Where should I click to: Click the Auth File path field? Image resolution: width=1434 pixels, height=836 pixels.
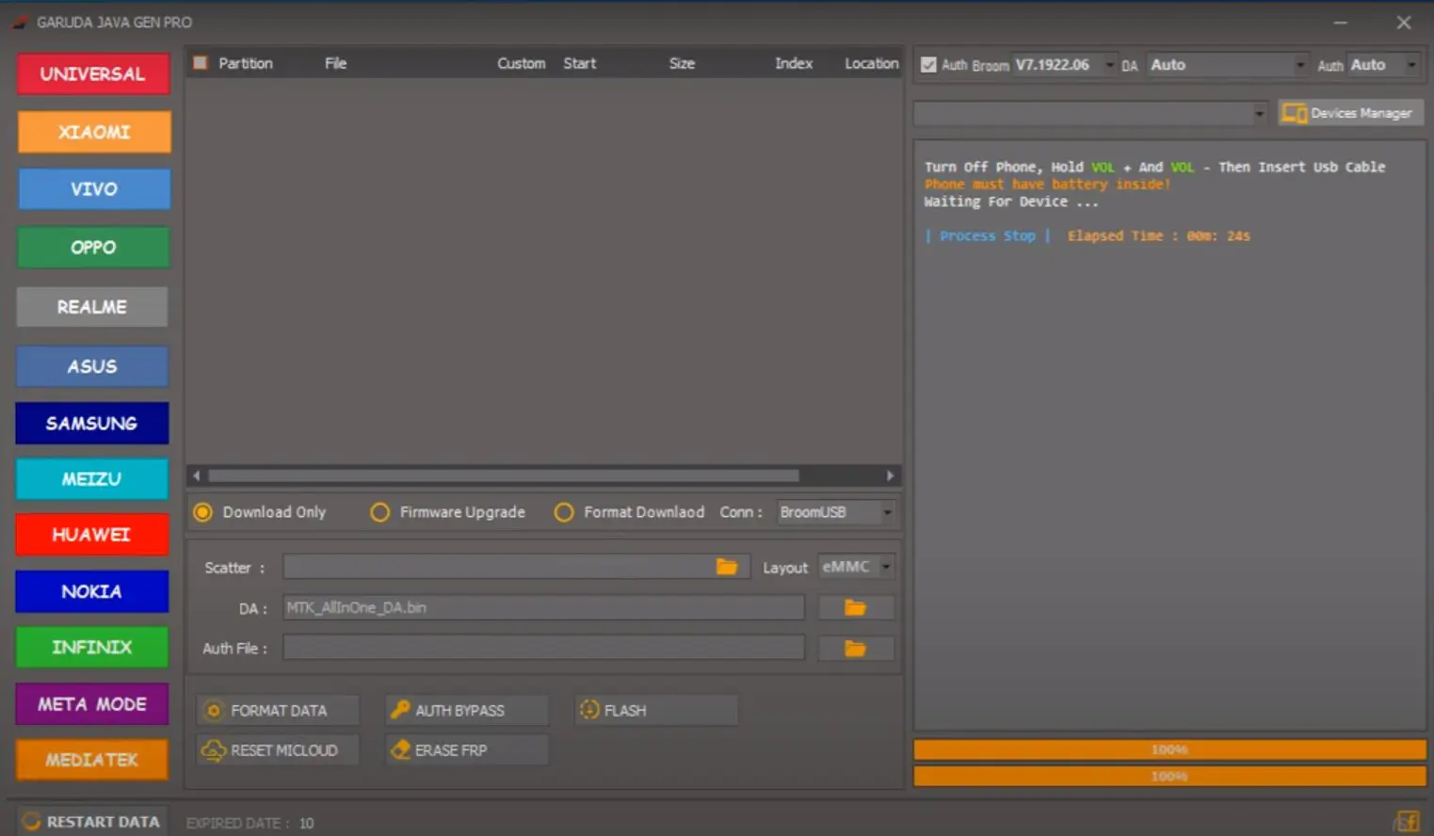[x=543, y=649]
